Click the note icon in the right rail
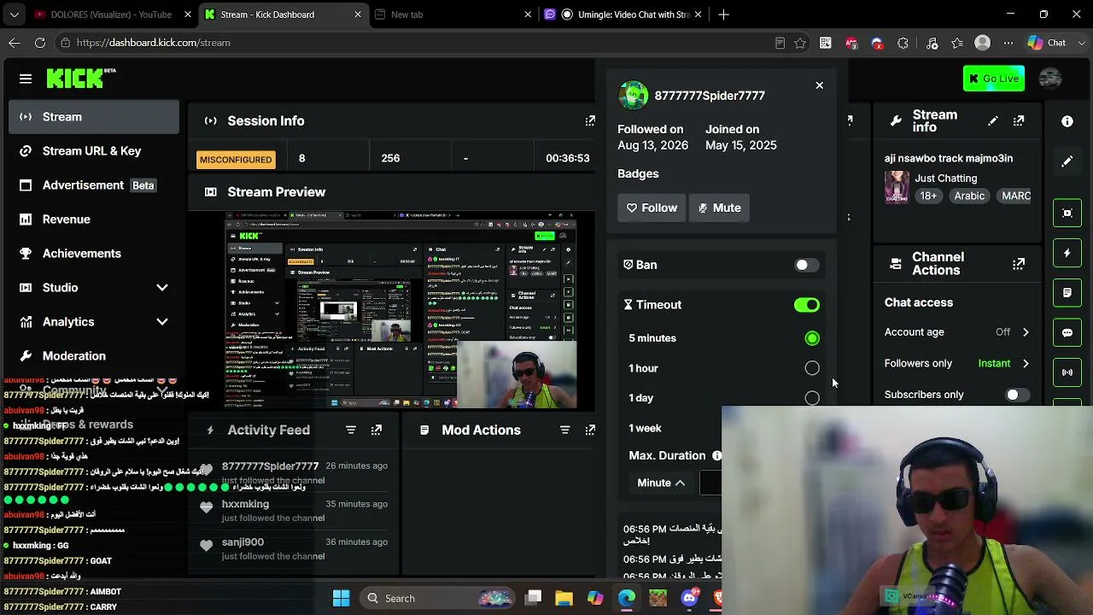 pos(1067,293)
